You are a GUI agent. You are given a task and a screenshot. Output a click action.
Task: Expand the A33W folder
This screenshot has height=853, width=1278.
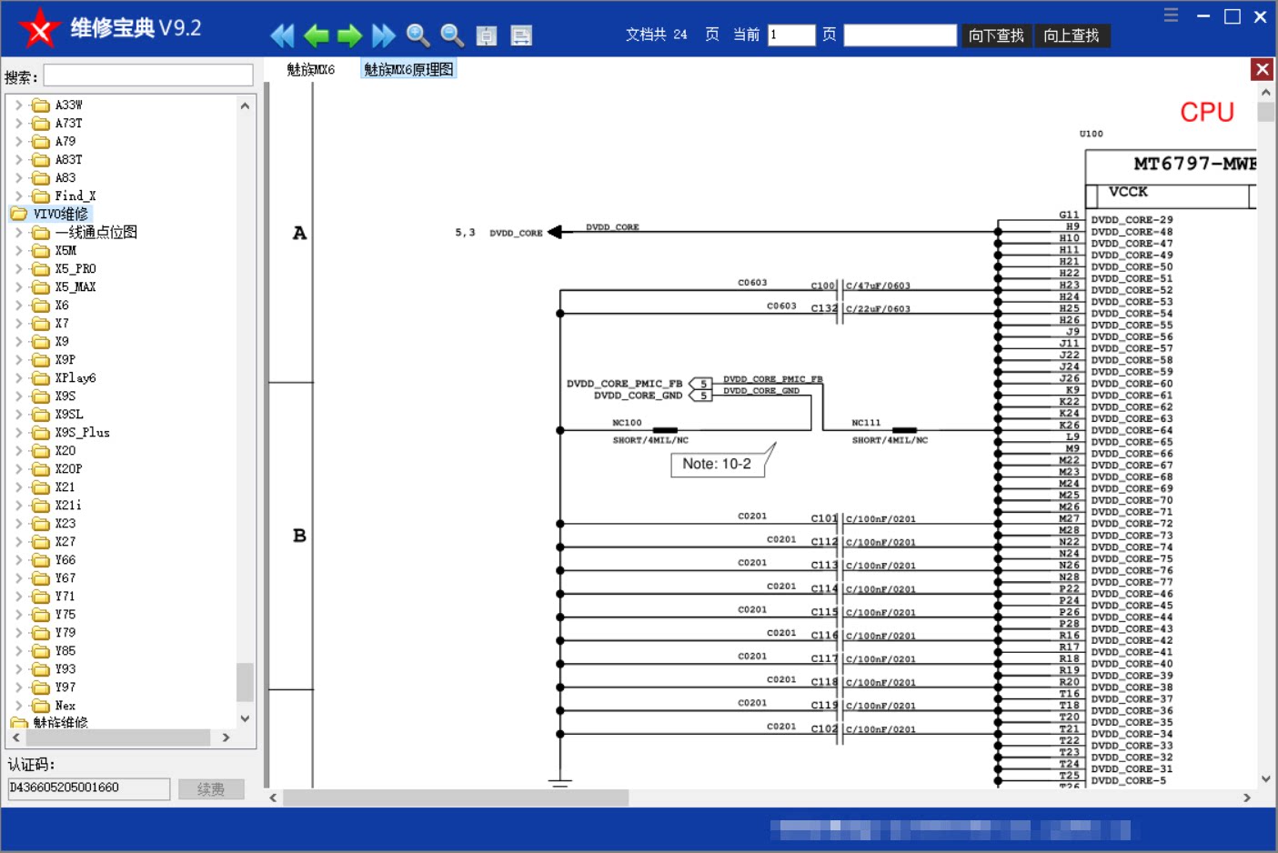click(19, 105)
